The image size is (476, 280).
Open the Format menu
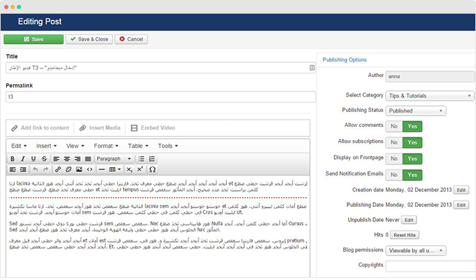(106, 146)
